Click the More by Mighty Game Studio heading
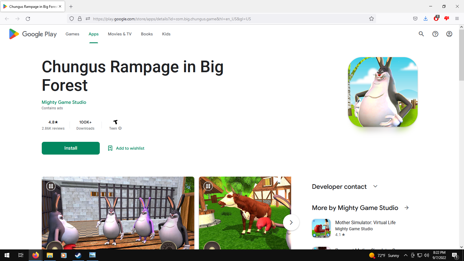 [355, 208]
